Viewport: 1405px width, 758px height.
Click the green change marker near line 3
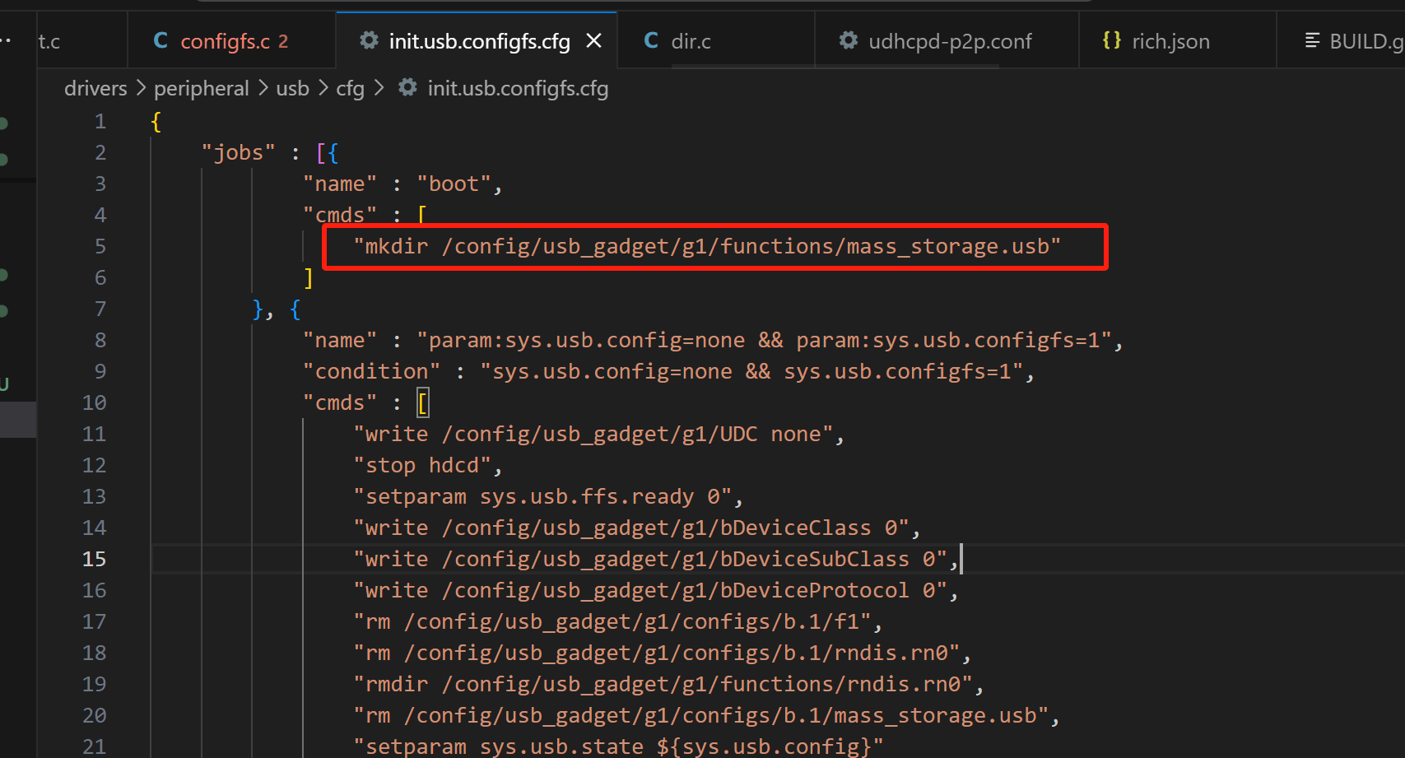tap(3, 158)
